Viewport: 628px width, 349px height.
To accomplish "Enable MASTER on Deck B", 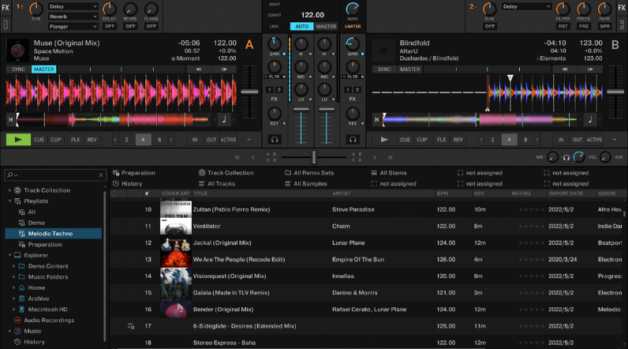I will (x=409, y=69).
